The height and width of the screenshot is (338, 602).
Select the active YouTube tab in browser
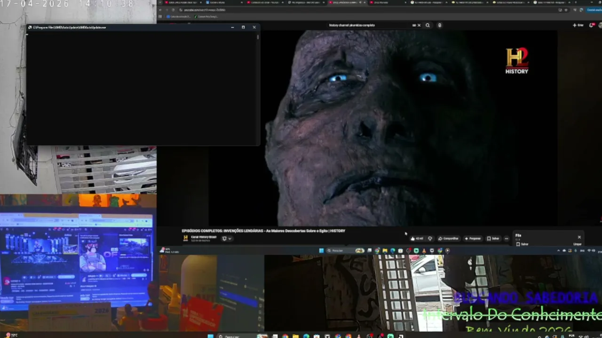click(x=347, y=2)
